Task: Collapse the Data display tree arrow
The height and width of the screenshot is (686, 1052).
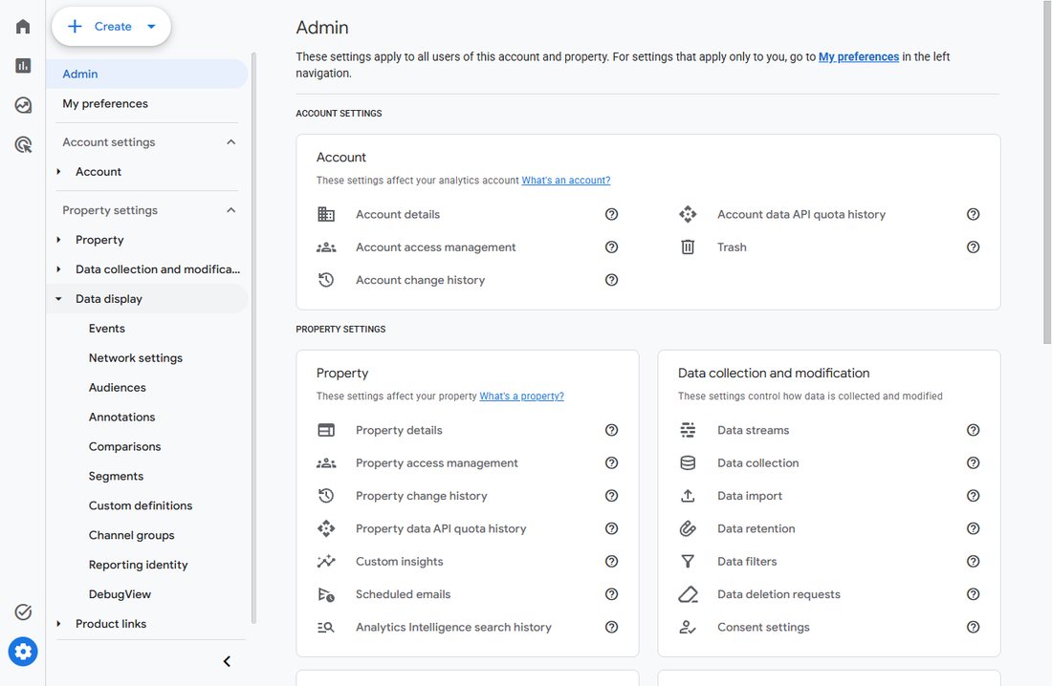Action: point(59,299)
